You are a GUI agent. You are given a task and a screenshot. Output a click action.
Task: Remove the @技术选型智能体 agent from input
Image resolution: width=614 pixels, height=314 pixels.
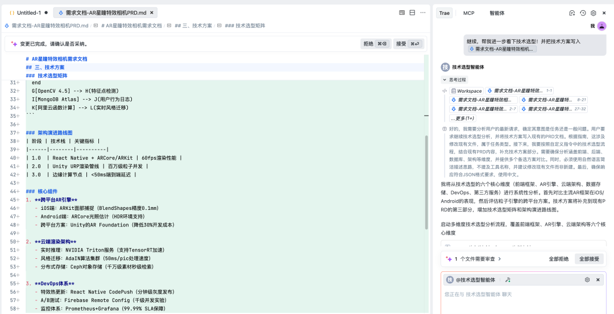point(598,280)
